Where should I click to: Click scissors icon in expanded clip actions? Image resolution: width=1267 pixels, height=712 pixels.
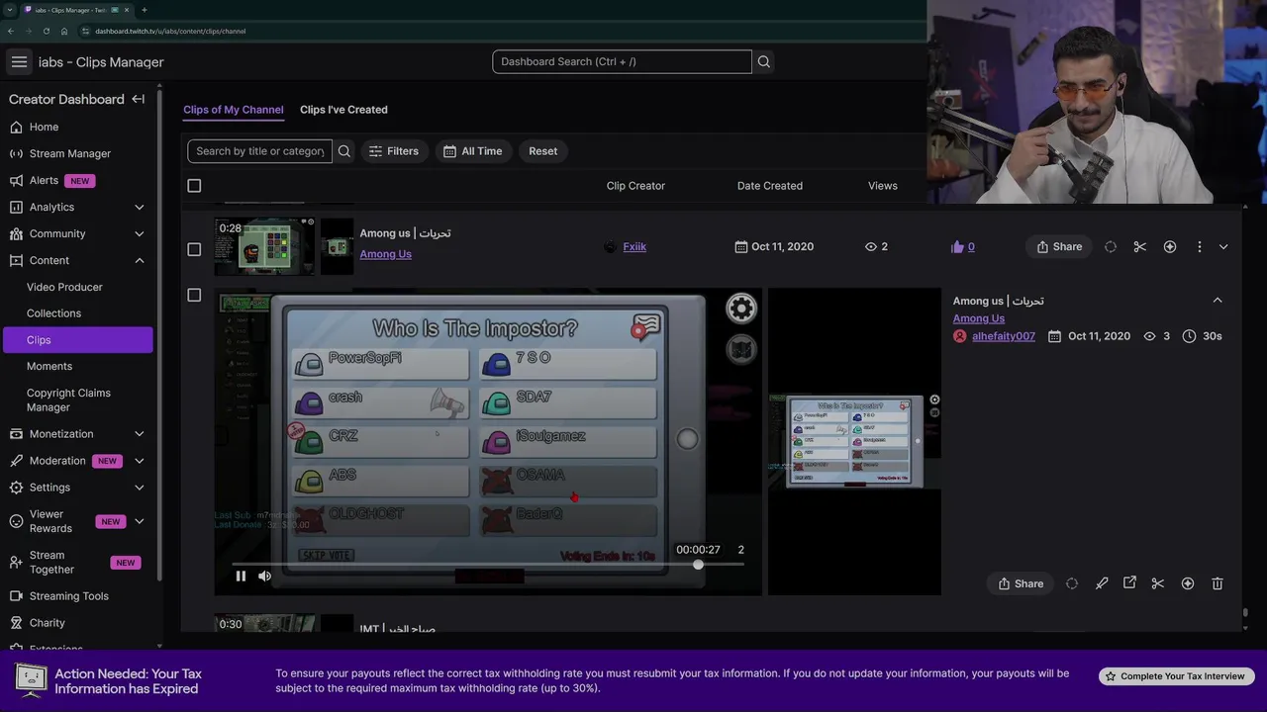[x=1158, y=583]
